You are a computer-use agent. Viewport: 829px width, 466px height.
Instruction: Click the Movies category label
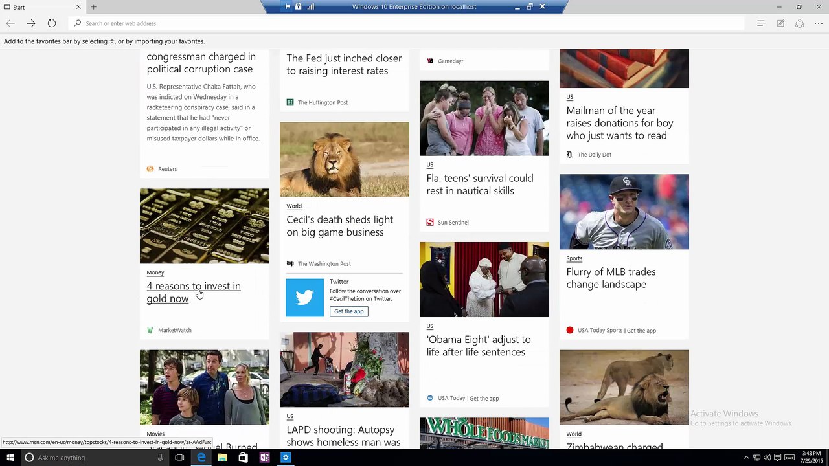click(155, 434)
